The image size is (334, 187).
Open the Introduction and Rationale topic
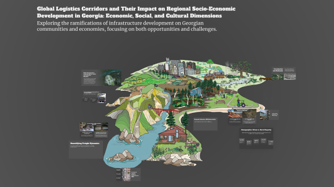284,74
